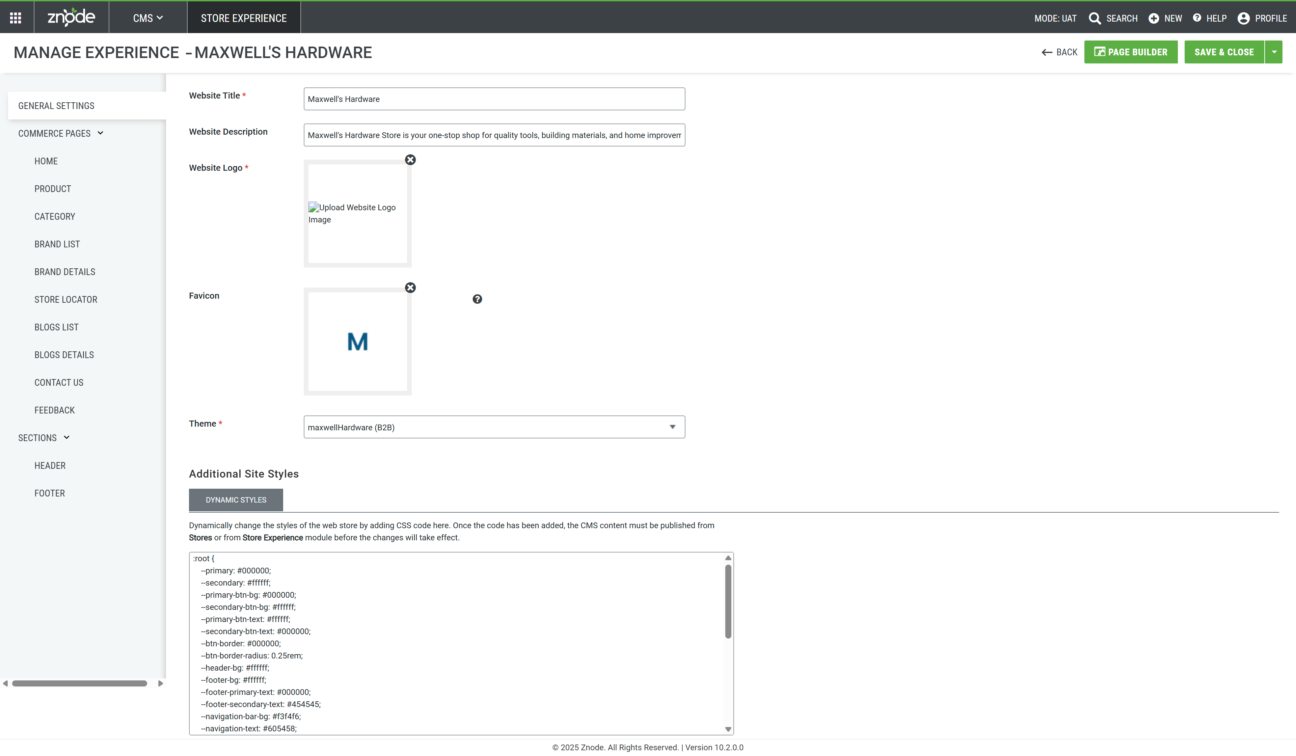
Task: Open Store Experience menu item
Action: 243,19
